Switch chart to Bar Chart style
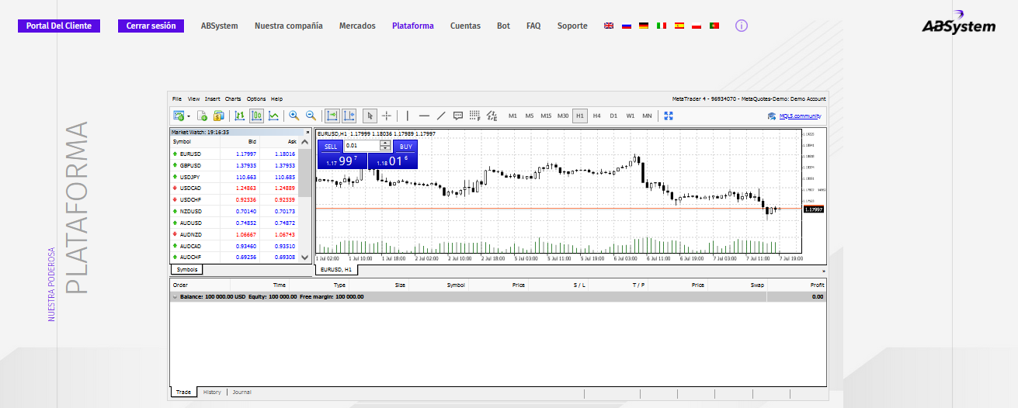The image size is (1018, 408). click(x=239, y=116)
